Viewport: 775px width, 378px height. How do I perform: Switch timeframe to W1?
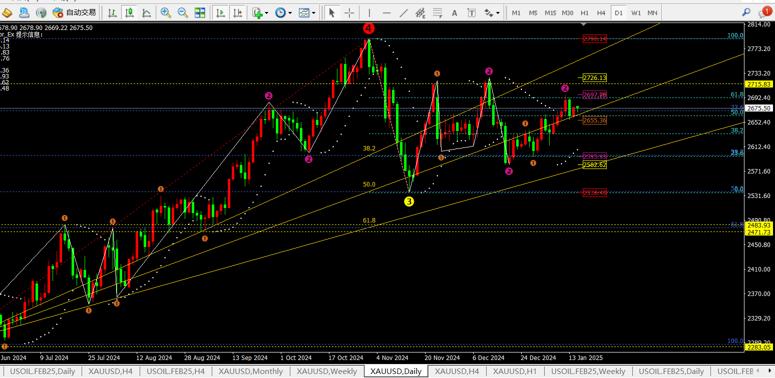(x=636, y=12)
